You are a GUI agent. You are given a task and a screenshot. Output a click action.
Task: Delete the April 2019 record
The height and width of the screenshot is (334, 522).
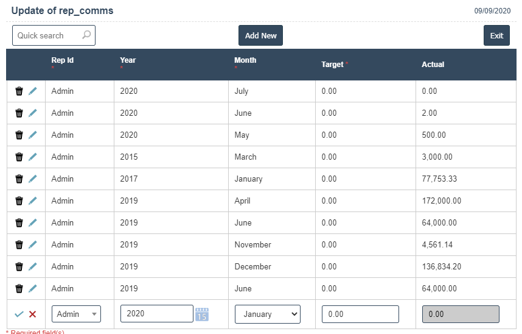[x=19, y=201]
